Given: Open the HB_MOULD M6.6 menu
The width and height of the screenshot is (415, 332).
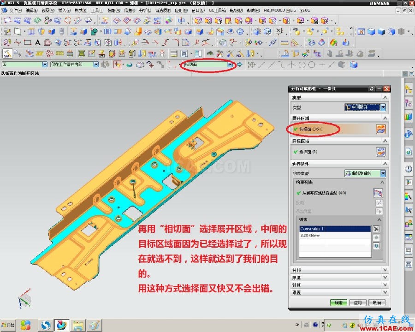Looking at the screenshot, I should (280, 10).
